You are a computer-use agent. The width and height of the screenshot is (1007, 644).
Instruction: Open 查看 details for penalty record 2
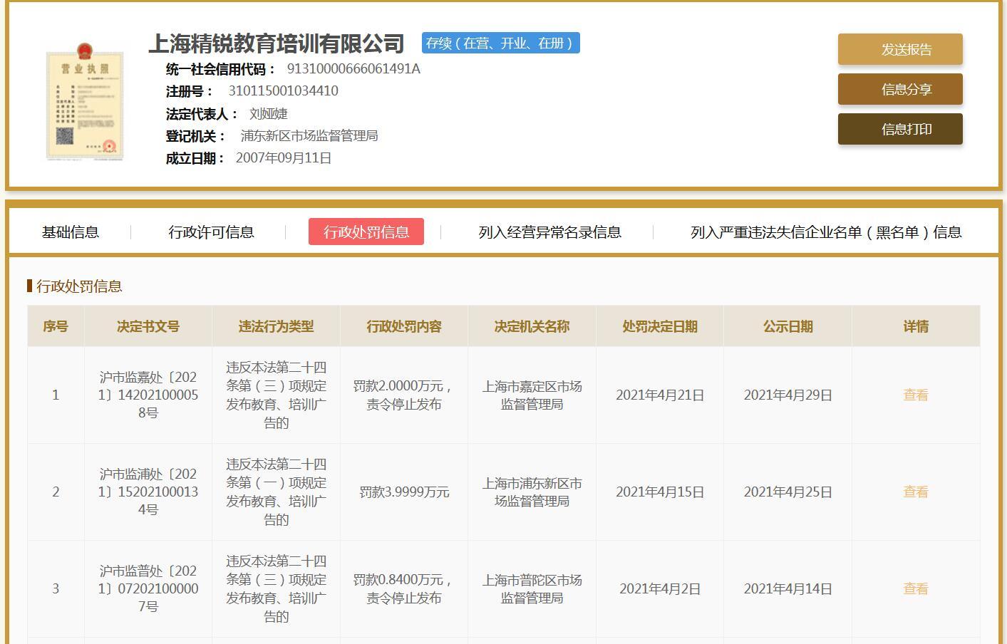[915, 492]
